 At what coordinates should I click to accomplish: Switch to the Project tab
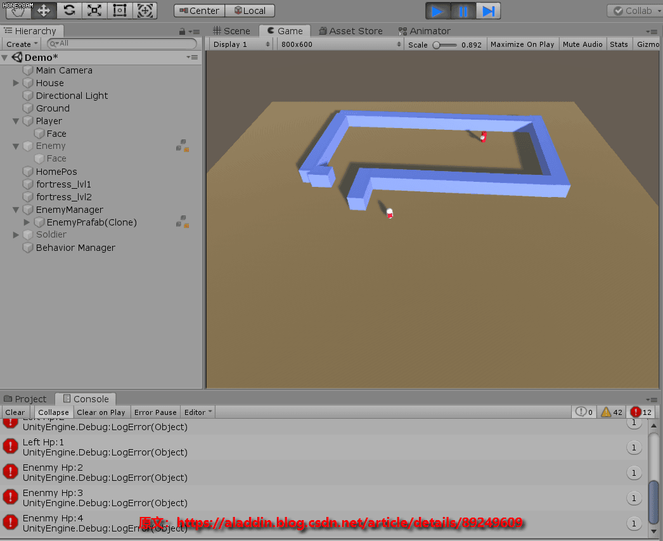25,399
